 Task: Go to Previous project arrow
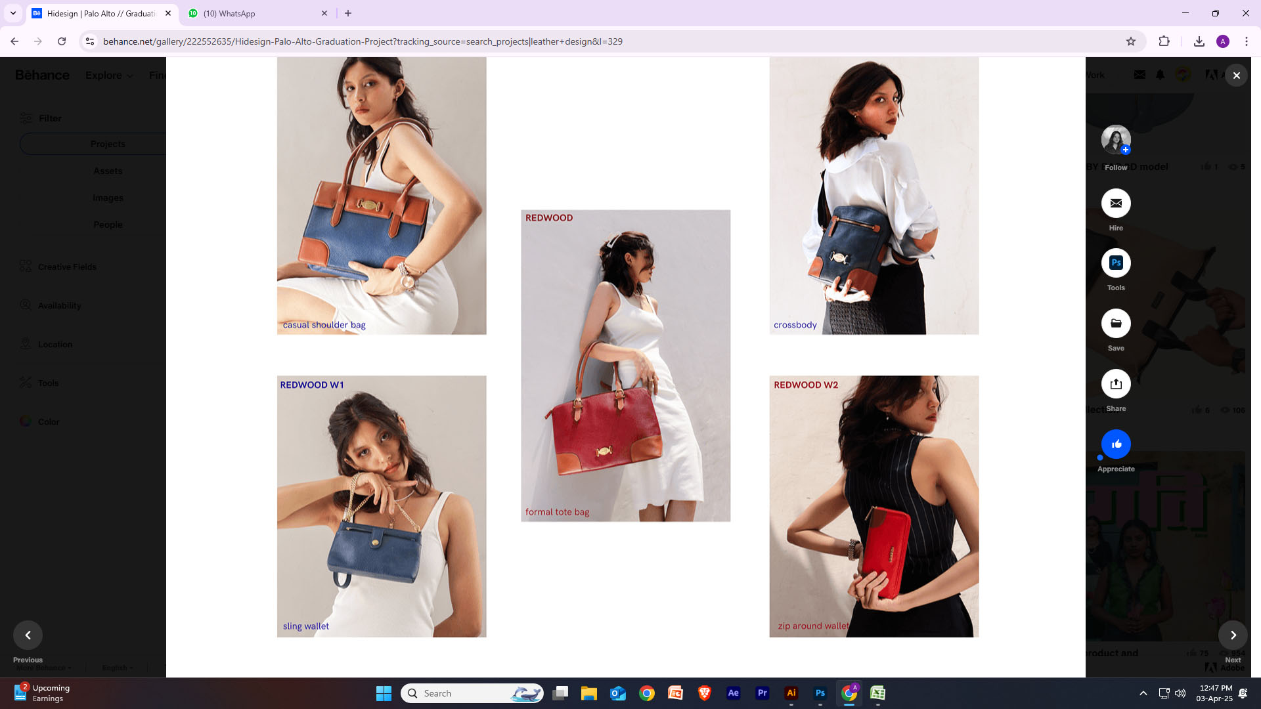click(28, 635)
